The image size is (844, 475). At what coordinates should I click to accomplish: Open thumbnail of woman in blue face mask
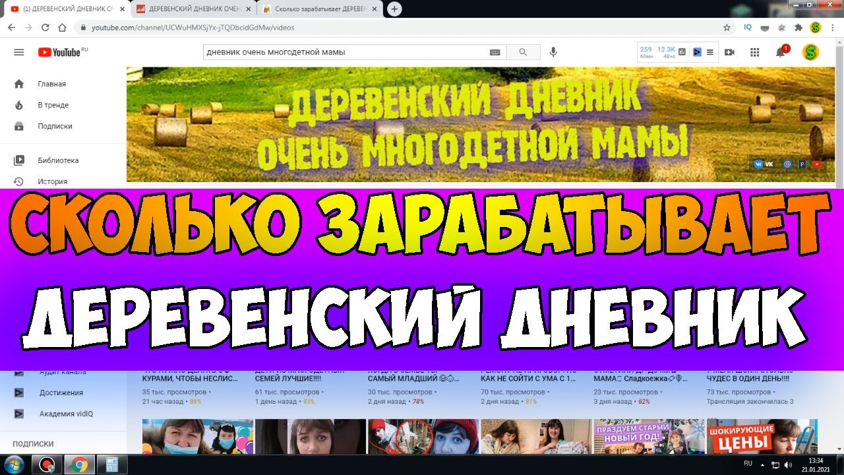click(198, 436)
